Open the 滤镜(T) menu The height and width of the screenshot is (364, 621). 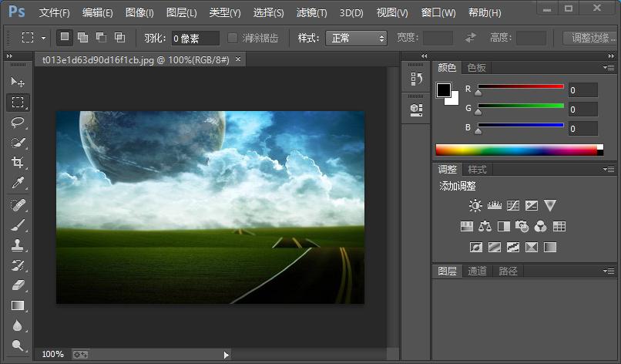pyautogui.click(x=311, y=13)
